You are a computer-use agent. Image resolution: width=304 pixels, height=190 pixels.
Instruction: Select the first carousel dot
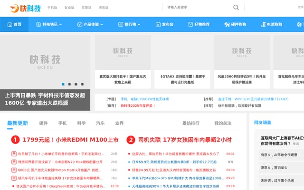pyautogui.click(x=63, y=84)
